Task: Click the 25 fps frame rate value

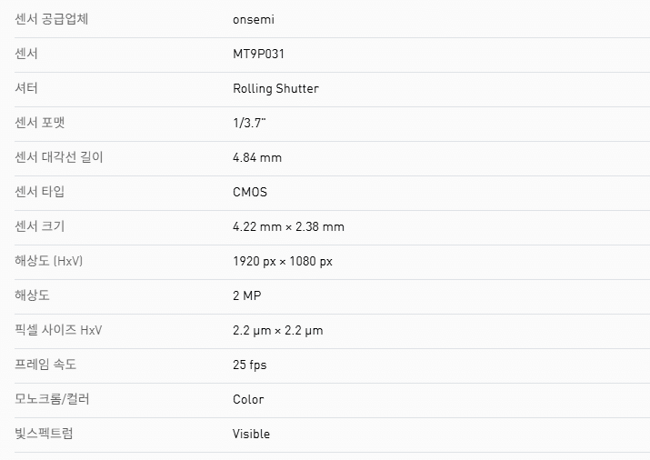Action: tap(250, 365)
